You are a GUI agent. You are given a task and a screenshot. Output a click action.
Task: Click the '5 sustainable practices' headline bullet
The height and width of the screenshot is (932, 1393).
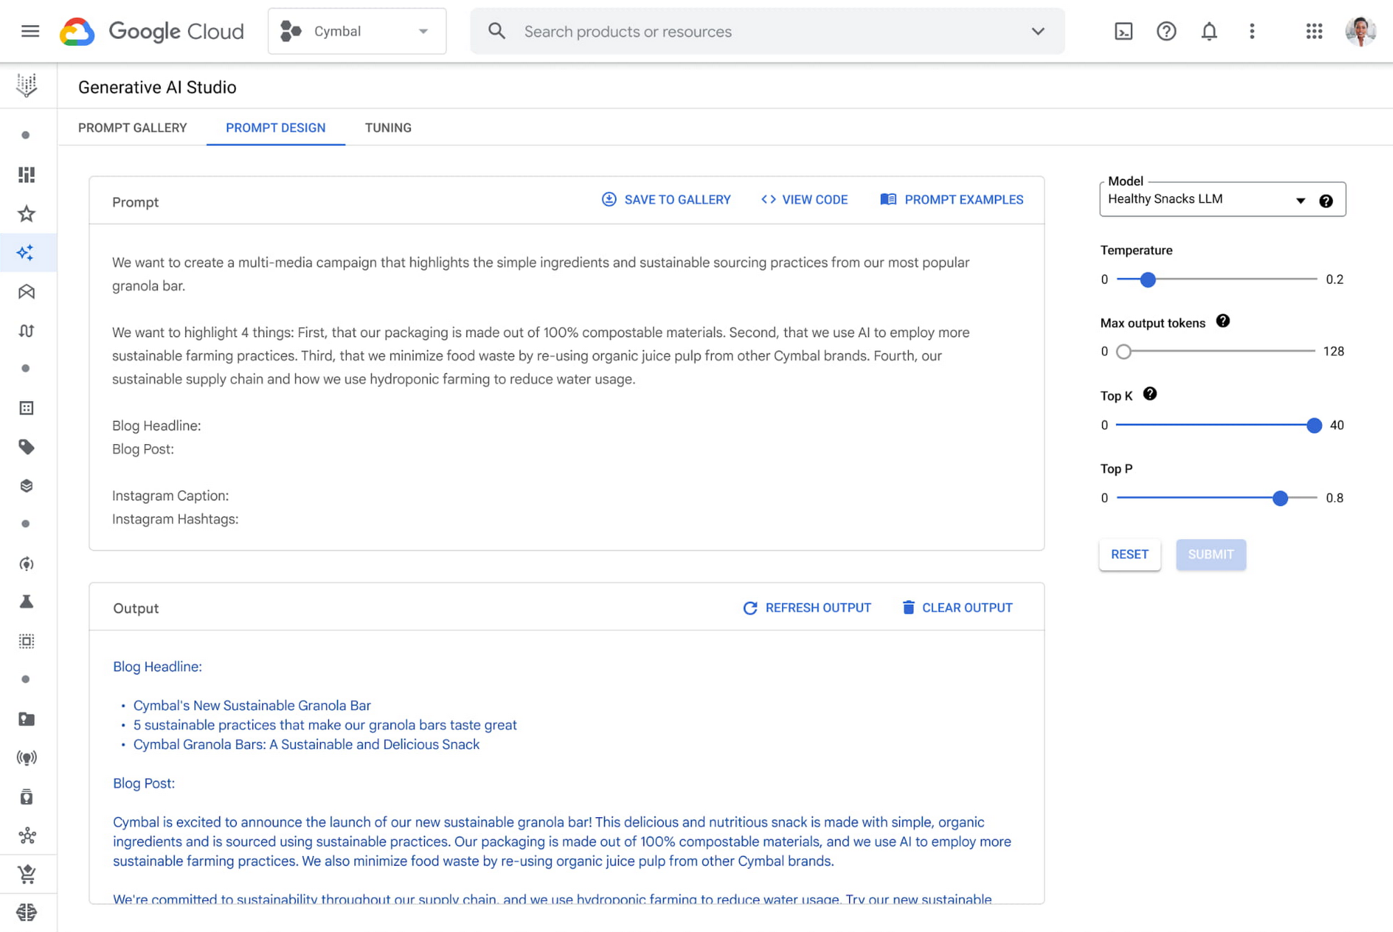325,725
